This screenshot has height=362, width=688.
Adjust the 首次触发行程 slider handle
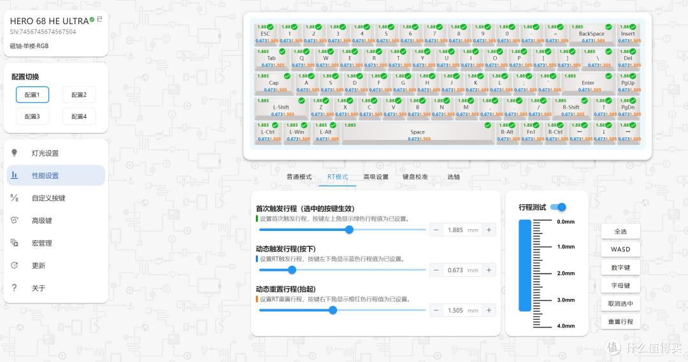[x=349, y=230]
